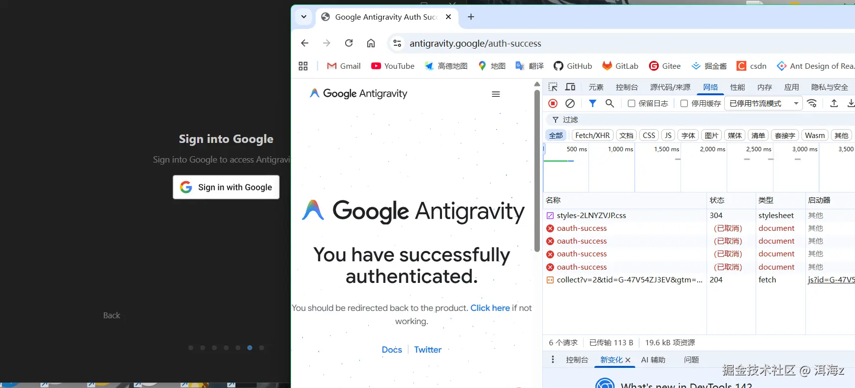Enable the 停用缓存 checkbox

684,103
